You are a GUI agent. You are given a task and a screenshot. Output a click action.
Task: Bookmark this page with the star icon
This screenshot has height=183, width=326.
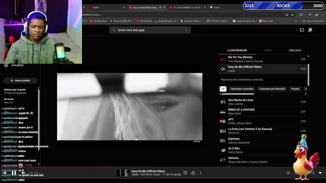pos(292,15)
